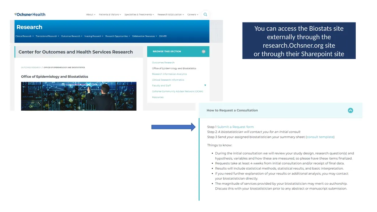
Task: Open the About dropdown menu
Action: [x=91, y=14]
